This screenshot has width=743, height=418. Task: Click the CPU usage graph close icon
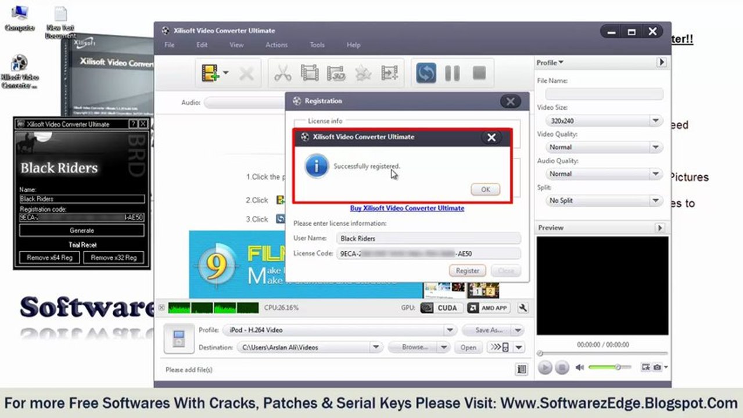161,308
